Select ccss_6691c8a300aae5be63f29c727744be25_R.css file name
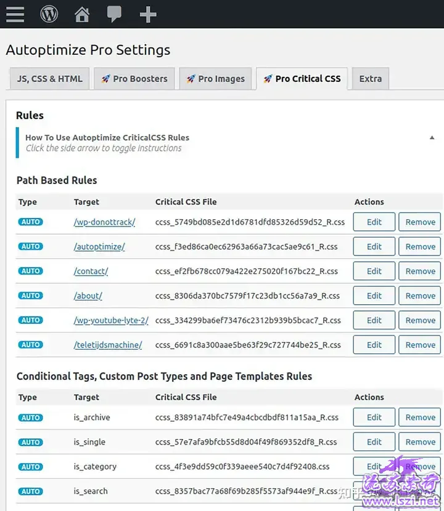 pyautogui.click(x=248, y=345)
